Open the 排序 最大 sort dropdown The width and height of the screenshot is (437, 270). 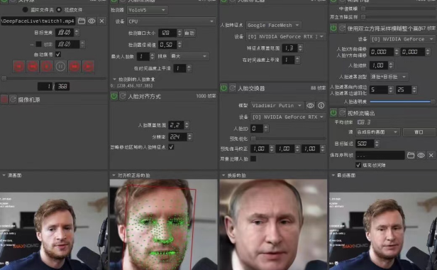pos(189,56)
